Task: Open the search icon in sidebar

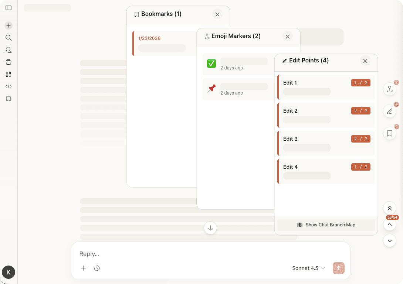Action: (x=9, y=38)
